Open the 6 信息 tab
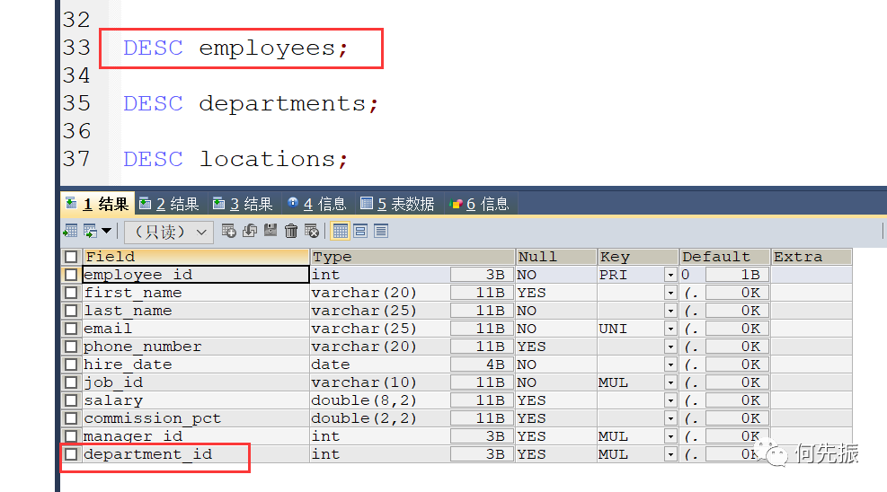This screenshot has width=887, height=492. pos(480,204)
